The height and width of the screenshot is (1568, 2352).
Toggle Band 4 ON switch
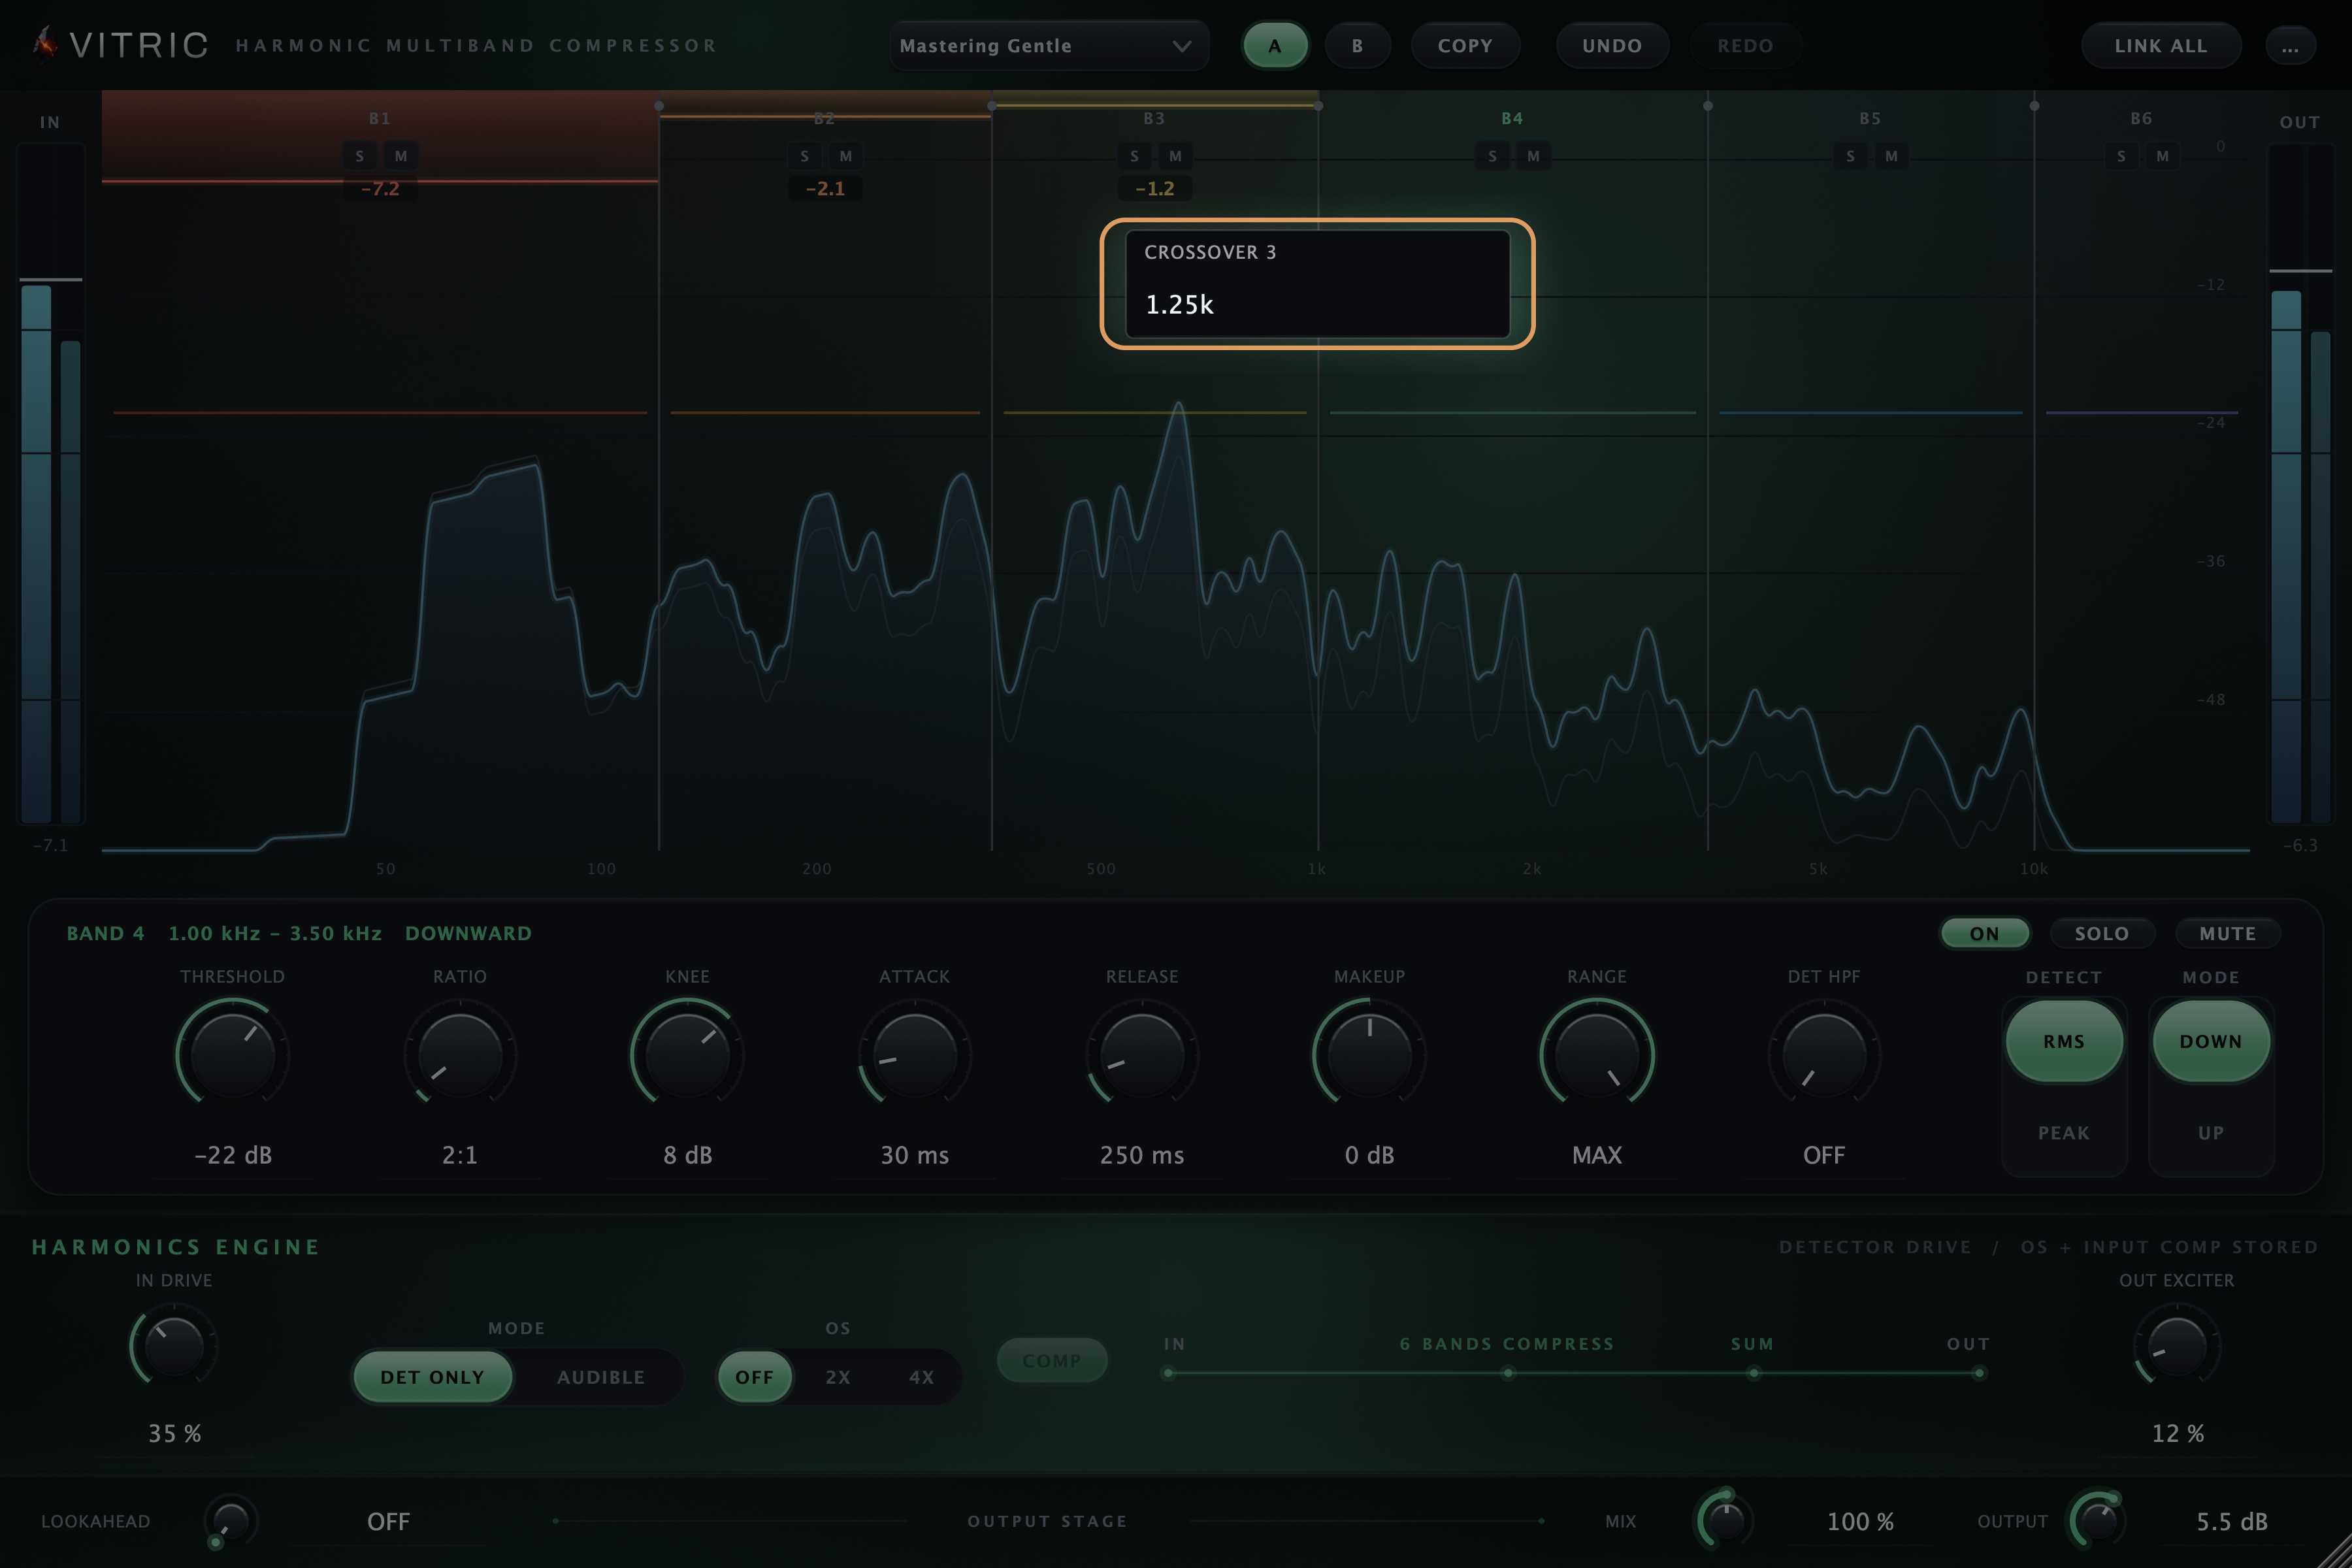(1985, 933)
